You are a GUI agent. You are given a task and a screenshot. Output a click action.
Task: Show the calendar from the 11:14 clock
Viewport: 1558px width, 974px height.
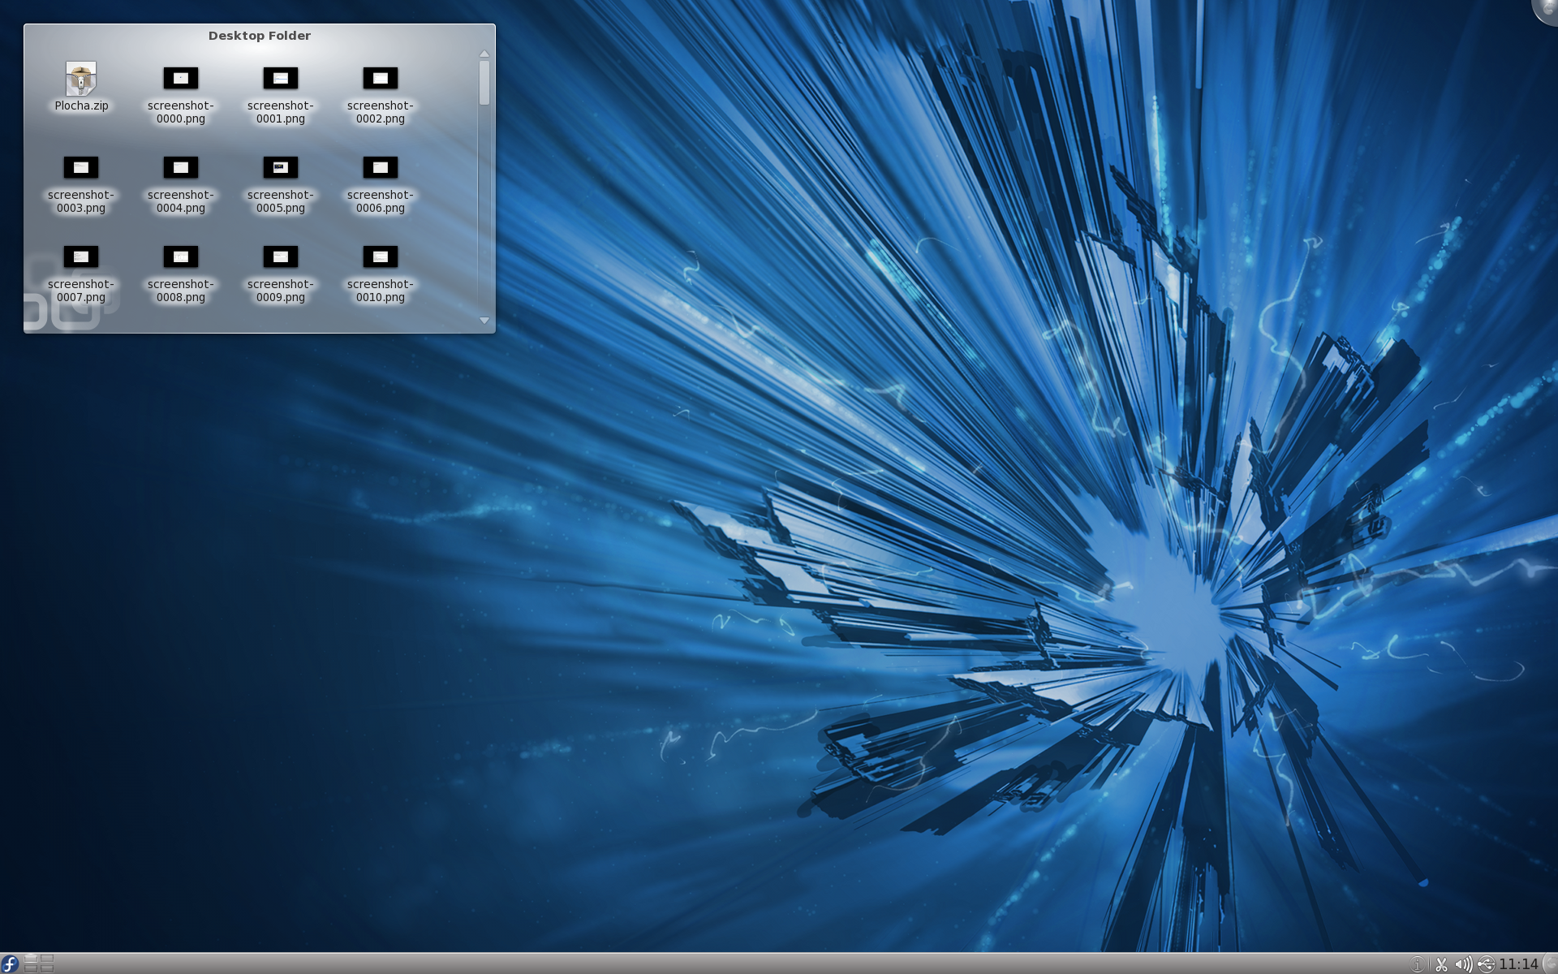(x=1518, y=964)
